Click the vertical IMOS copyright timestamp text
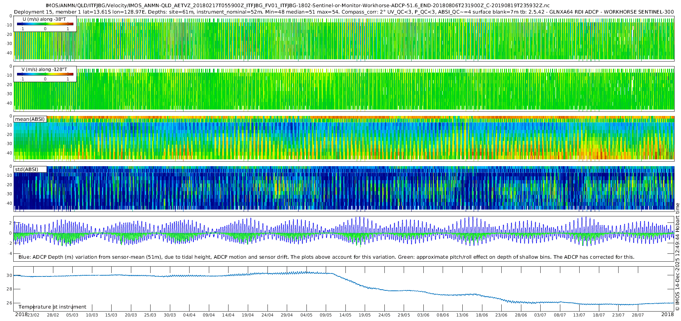Image resolution: width=681 pixels, height=321 pixels. pos(677,257)
